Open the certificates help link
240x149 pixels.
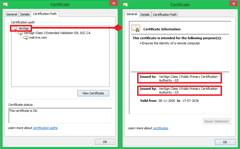(161, 128)
